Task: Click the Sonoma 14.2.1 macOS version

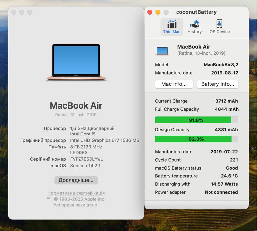Action: click(85, 165)
